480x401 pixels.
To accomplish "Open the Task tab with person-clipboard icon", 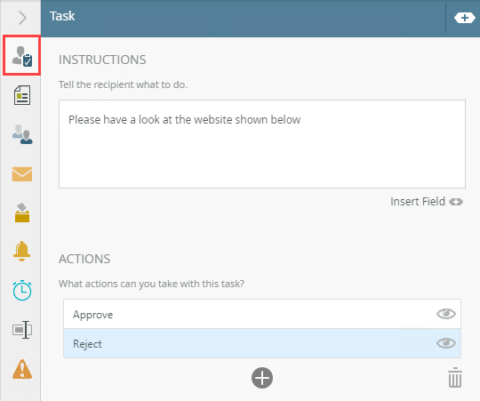I will click(x=21, y=55).
